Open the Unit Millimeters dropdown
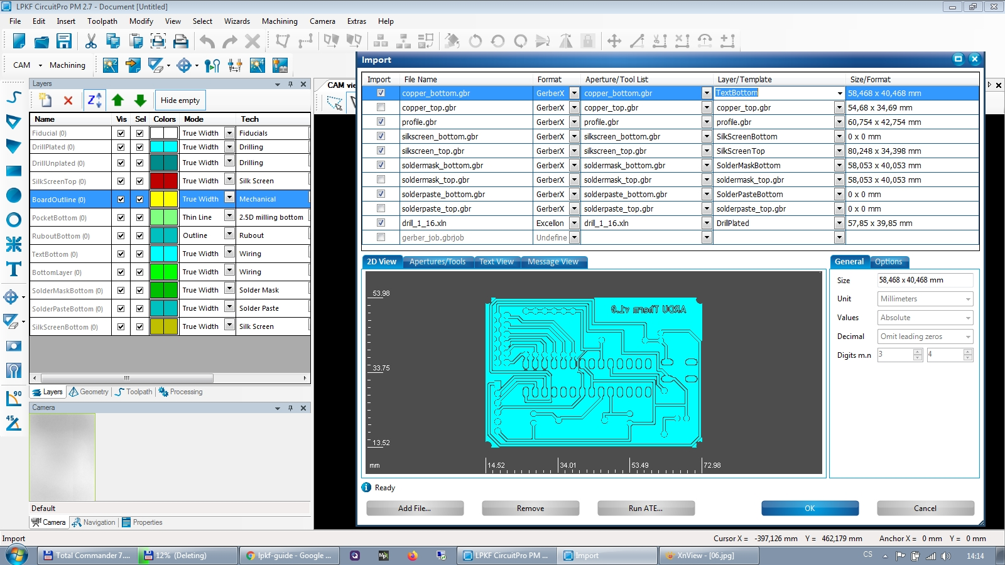Viewport: 1005px width, 565px height. (x=925, y=299)
